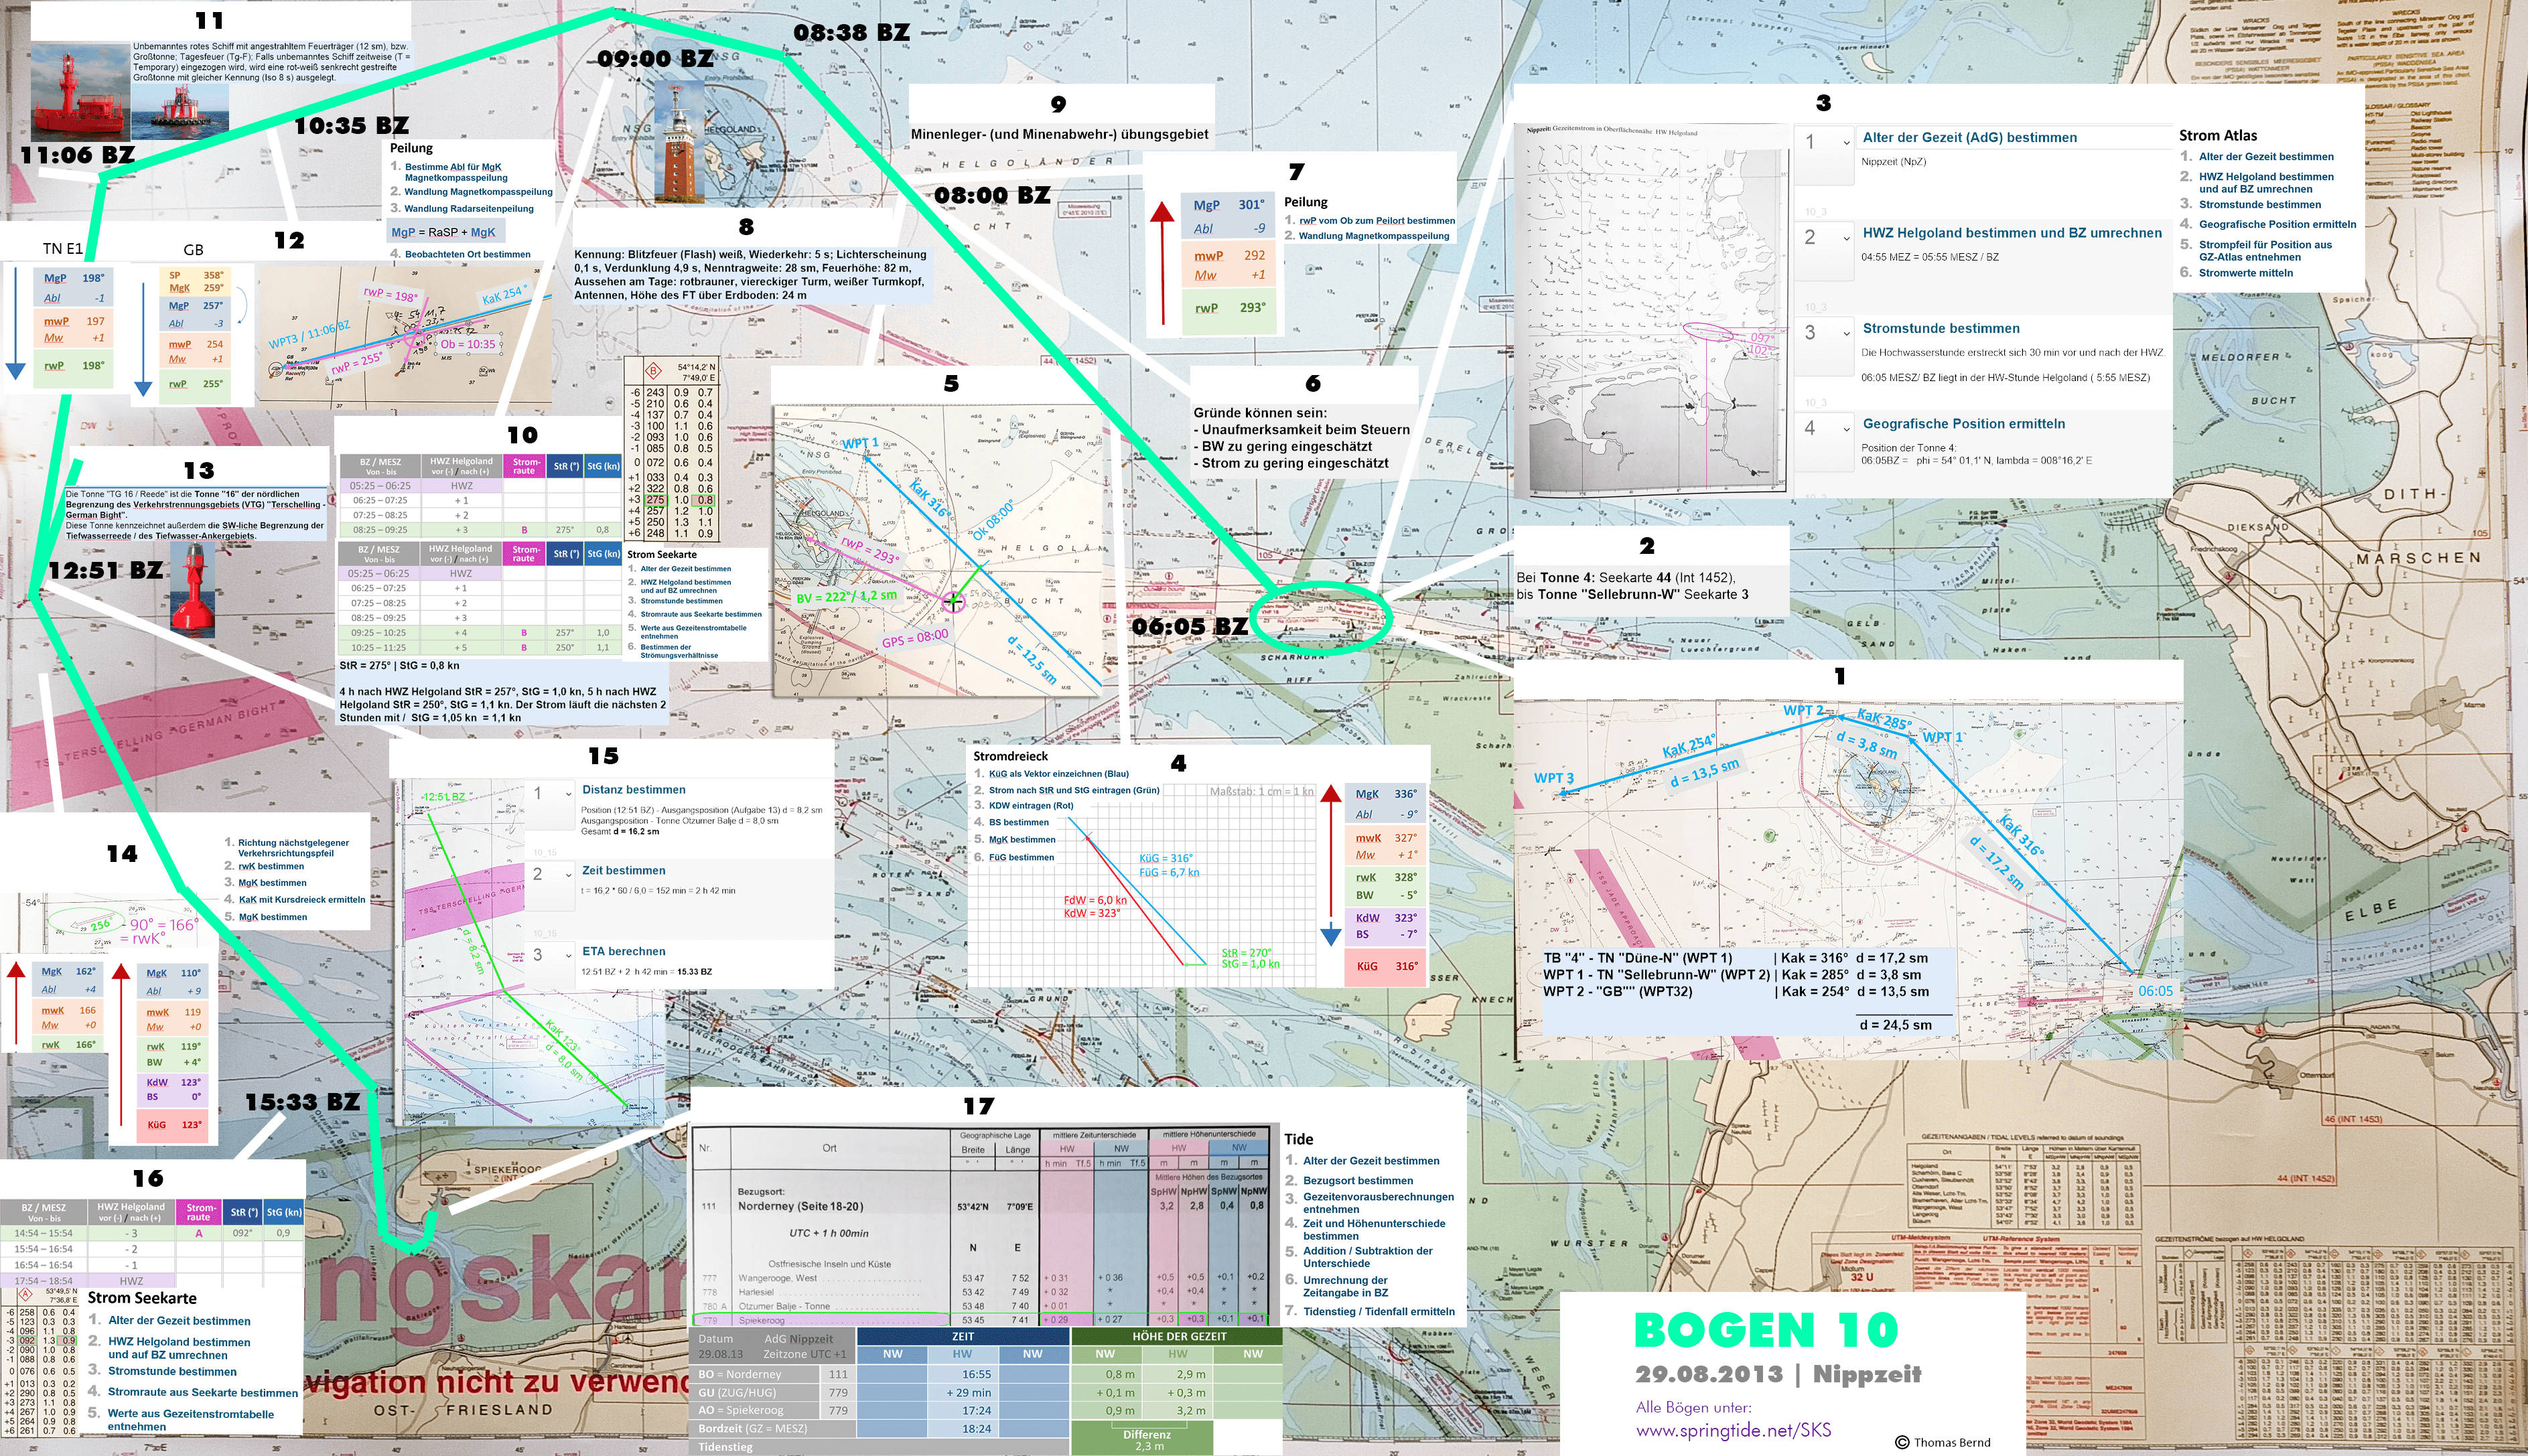Open step 1 dropdown beside Distanz bestimmen
The height and width of the screenshot is (1456, 2528).
[568, 794]
